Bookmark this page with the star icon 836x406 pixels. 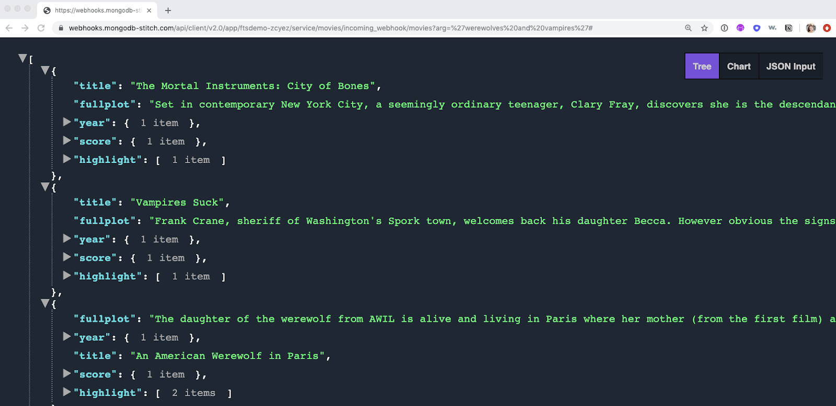tap(704, 28)
